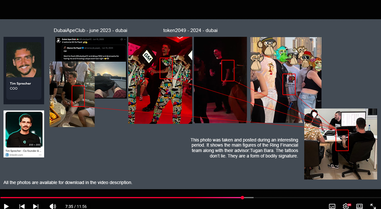Click the 'DubaiApeClub - june 2023 - dubai' heading
The height and width of the screenshot is (209, 381).
coord(91,30)
